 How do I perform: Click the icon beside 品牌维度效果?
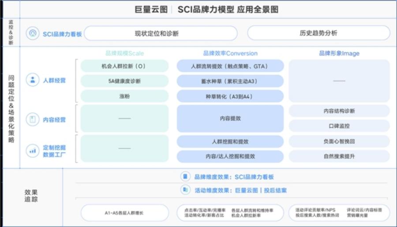(x=185, y=176)
